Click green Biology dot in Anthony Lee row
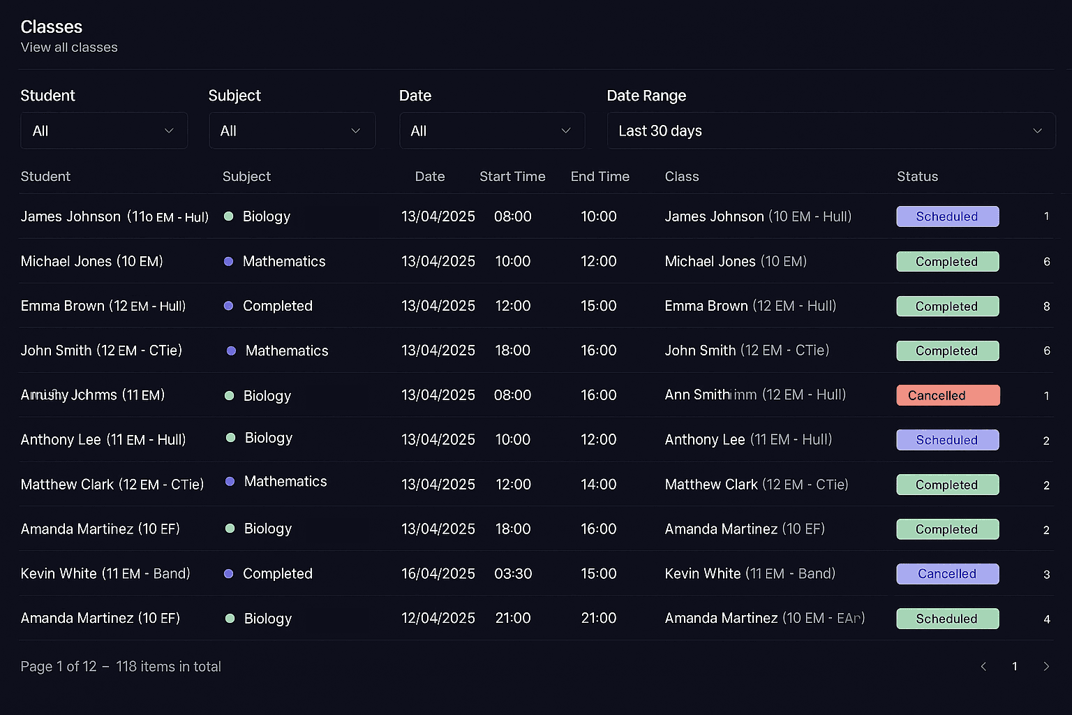 [x=230, y=438]
